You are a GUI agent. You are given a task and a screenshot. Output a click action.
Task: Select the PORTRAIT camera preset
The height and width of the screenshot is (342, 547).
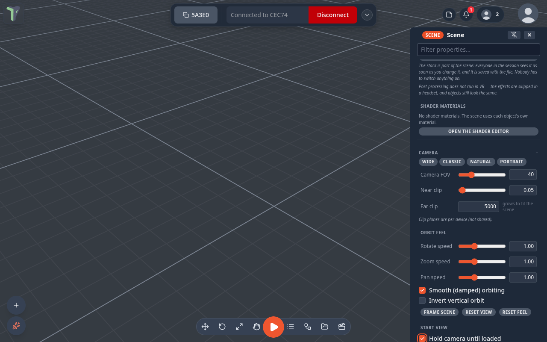(512, 162)
